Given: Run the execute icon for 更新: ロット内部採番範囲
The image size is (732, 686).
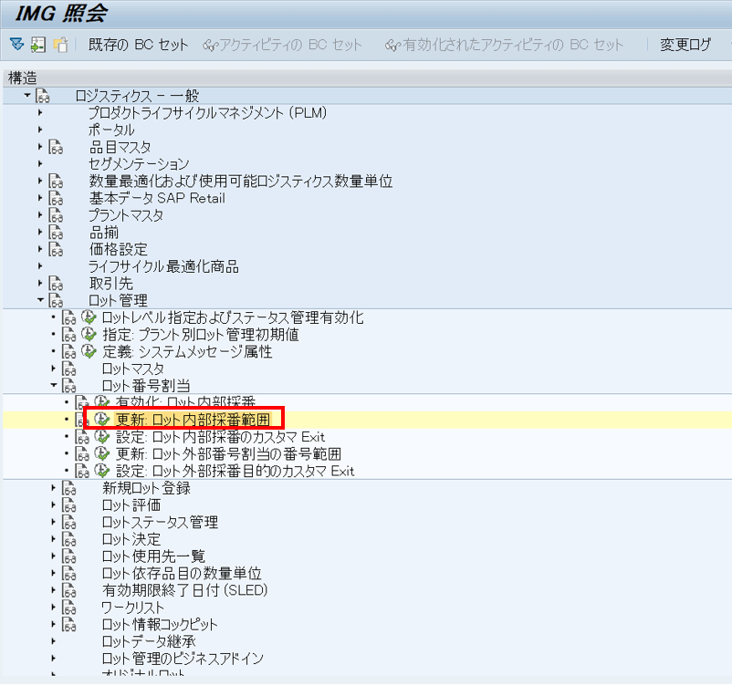Looking at the screenshot, I should coord(101,420).
